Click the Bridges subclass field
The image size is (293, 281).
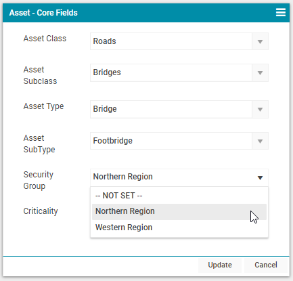[171, 72]
